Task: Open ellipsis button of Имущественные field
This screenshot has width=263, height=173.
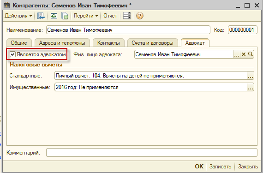Action: coord(251,87)
